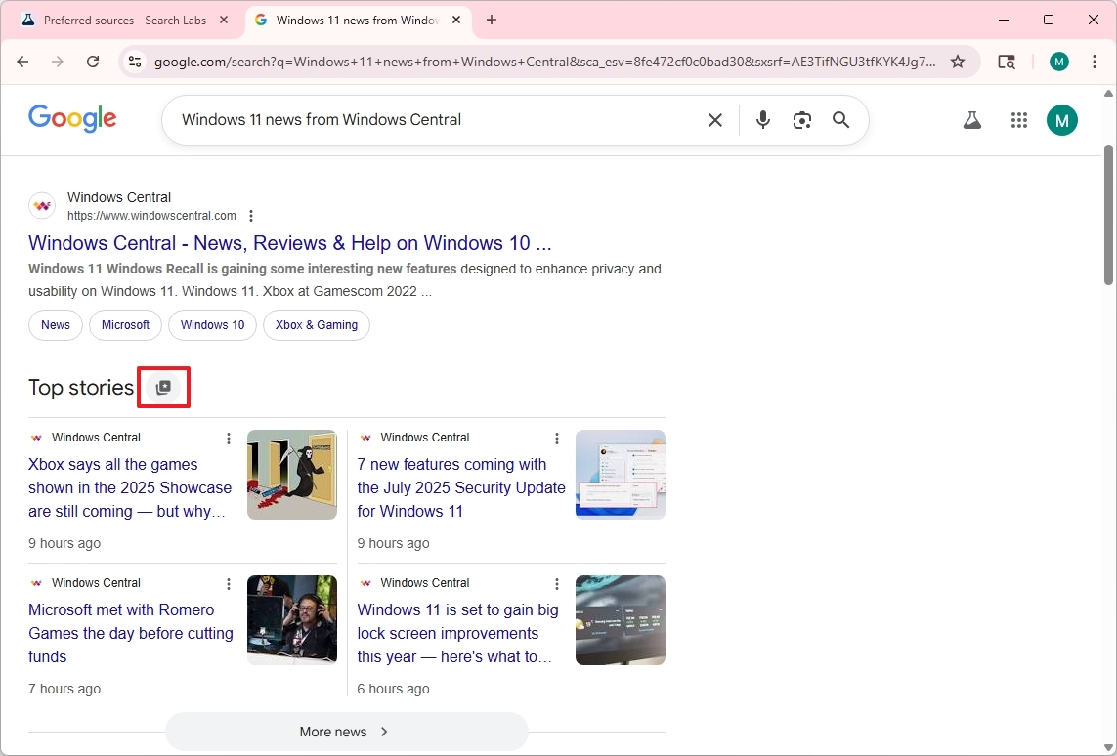1117x756 pixels.
Task: Open Microsoft met with Romero Games story
Action: click(x=130, y=633)
